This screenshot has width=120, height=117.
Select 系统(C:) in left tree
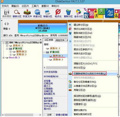18,46
